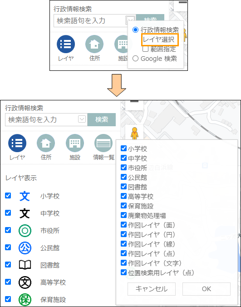Uncheck 位置検索用レイヤ（点） checkbox

(x=123, y=272)
